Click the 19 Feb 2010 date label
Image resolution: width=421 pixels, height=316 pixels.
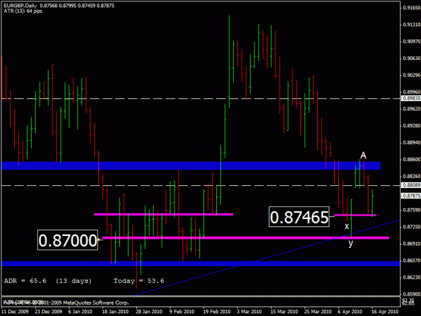[x=217, y=311]
